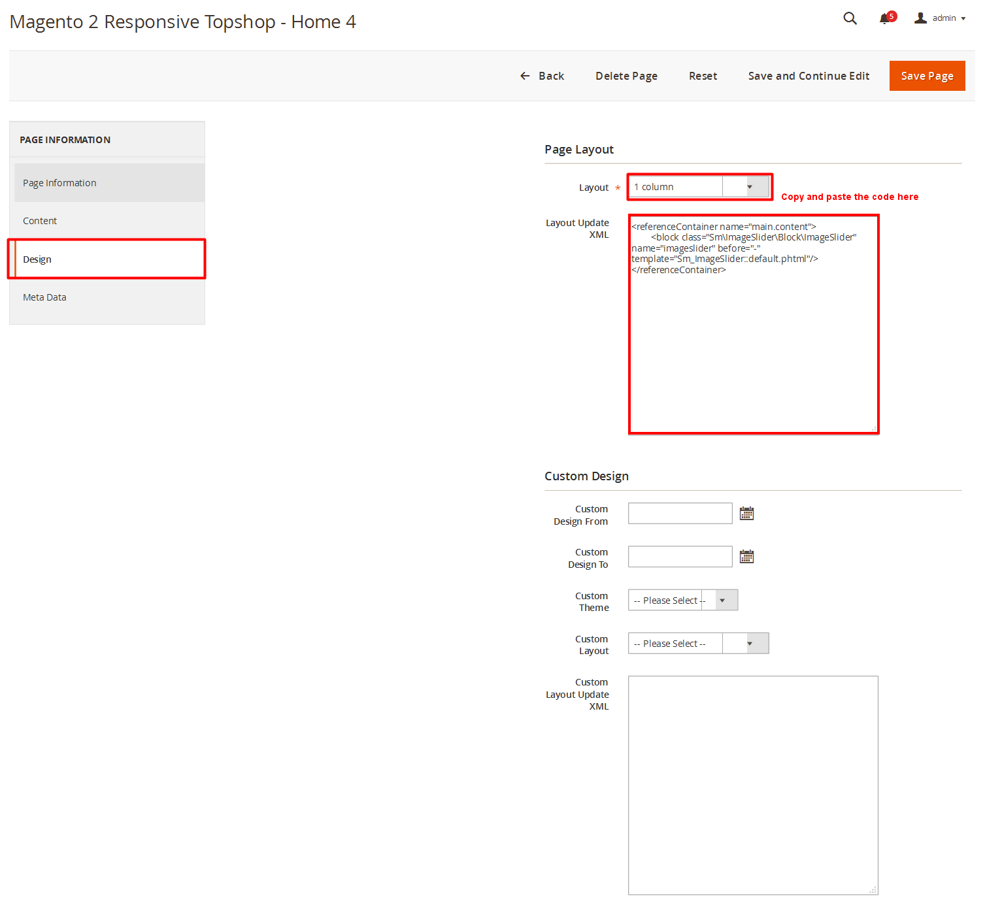Click the Save Page button
Viewport: 985px width, 922px height.
click(927, 76)
